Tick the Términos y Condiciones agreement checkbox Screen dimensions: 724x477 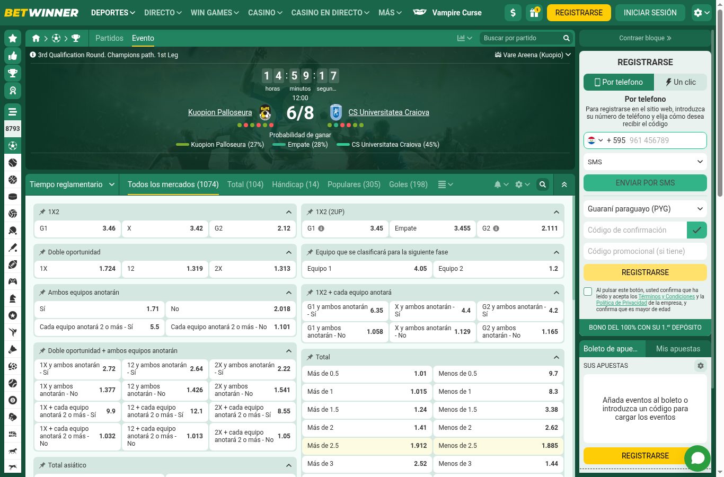pos(588,291)
